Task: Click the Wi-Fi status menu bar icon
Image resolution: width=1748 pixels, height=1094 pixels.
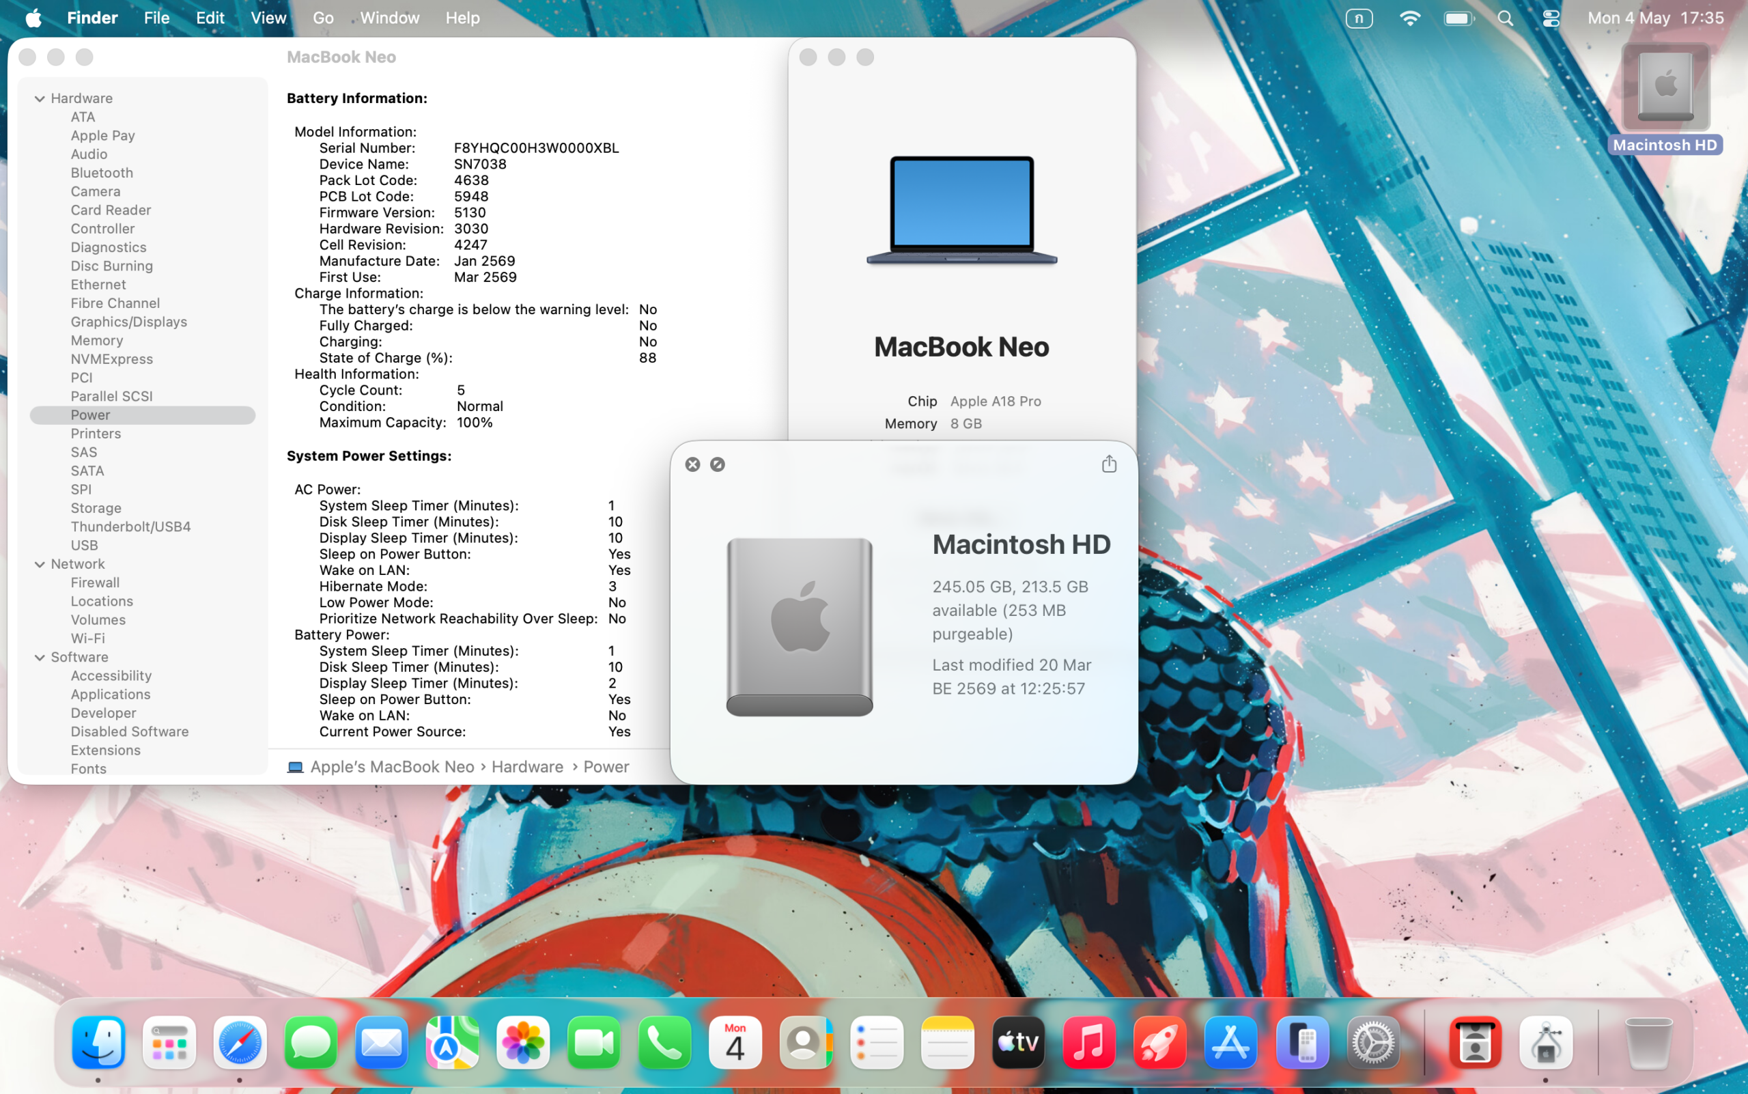Action: click(x=1409, y=18)
